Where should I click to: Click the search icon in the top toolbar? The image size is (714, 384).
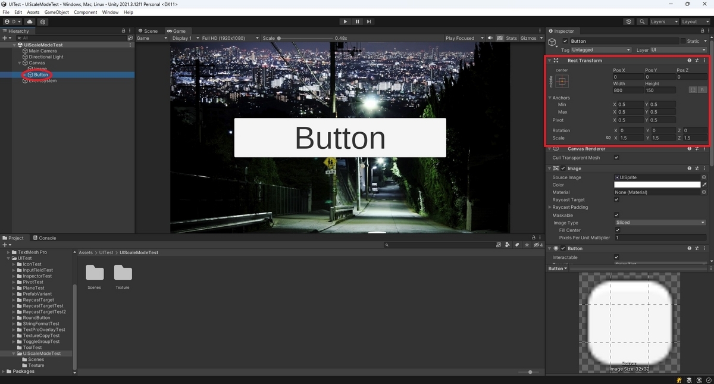coord(642,21)
